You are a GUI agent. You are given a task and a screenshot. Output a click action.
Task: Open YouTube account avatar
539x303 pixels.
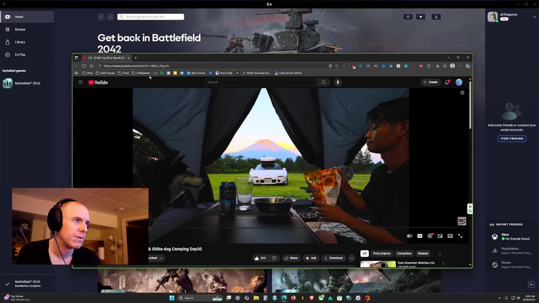point(459,82)
